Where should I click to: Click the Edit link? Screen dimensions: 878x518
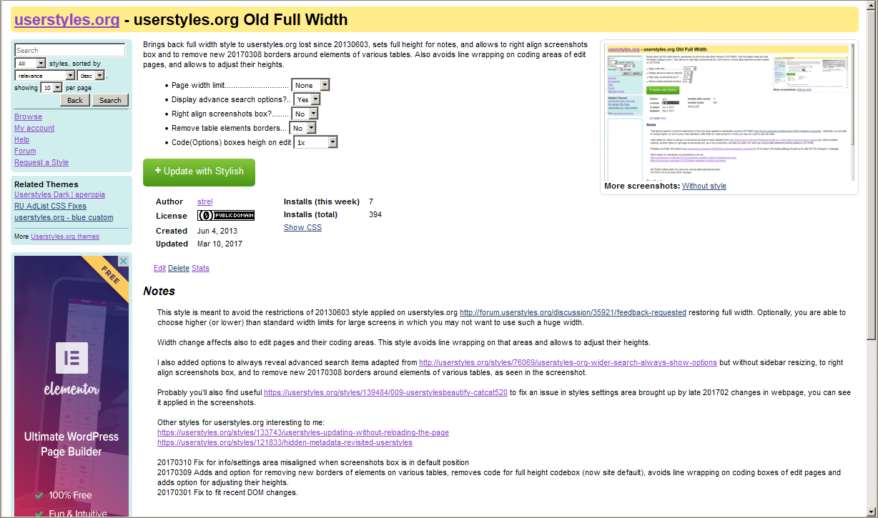[159, 268]
